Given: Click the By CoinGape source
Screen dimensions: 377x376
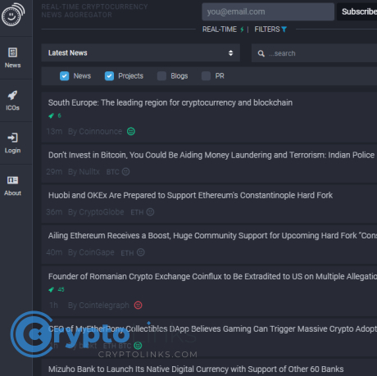Looking at the screenshot, I should [91, 252].
